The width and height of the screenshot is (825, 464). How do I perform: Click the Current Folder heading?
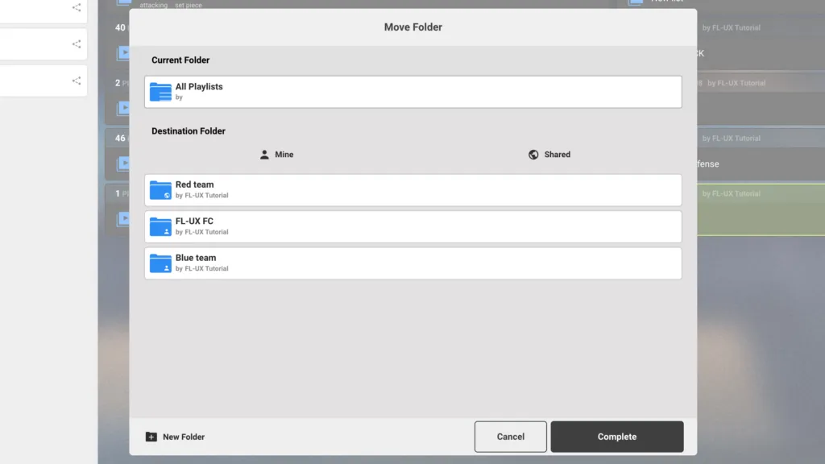[x=180, y=60]
